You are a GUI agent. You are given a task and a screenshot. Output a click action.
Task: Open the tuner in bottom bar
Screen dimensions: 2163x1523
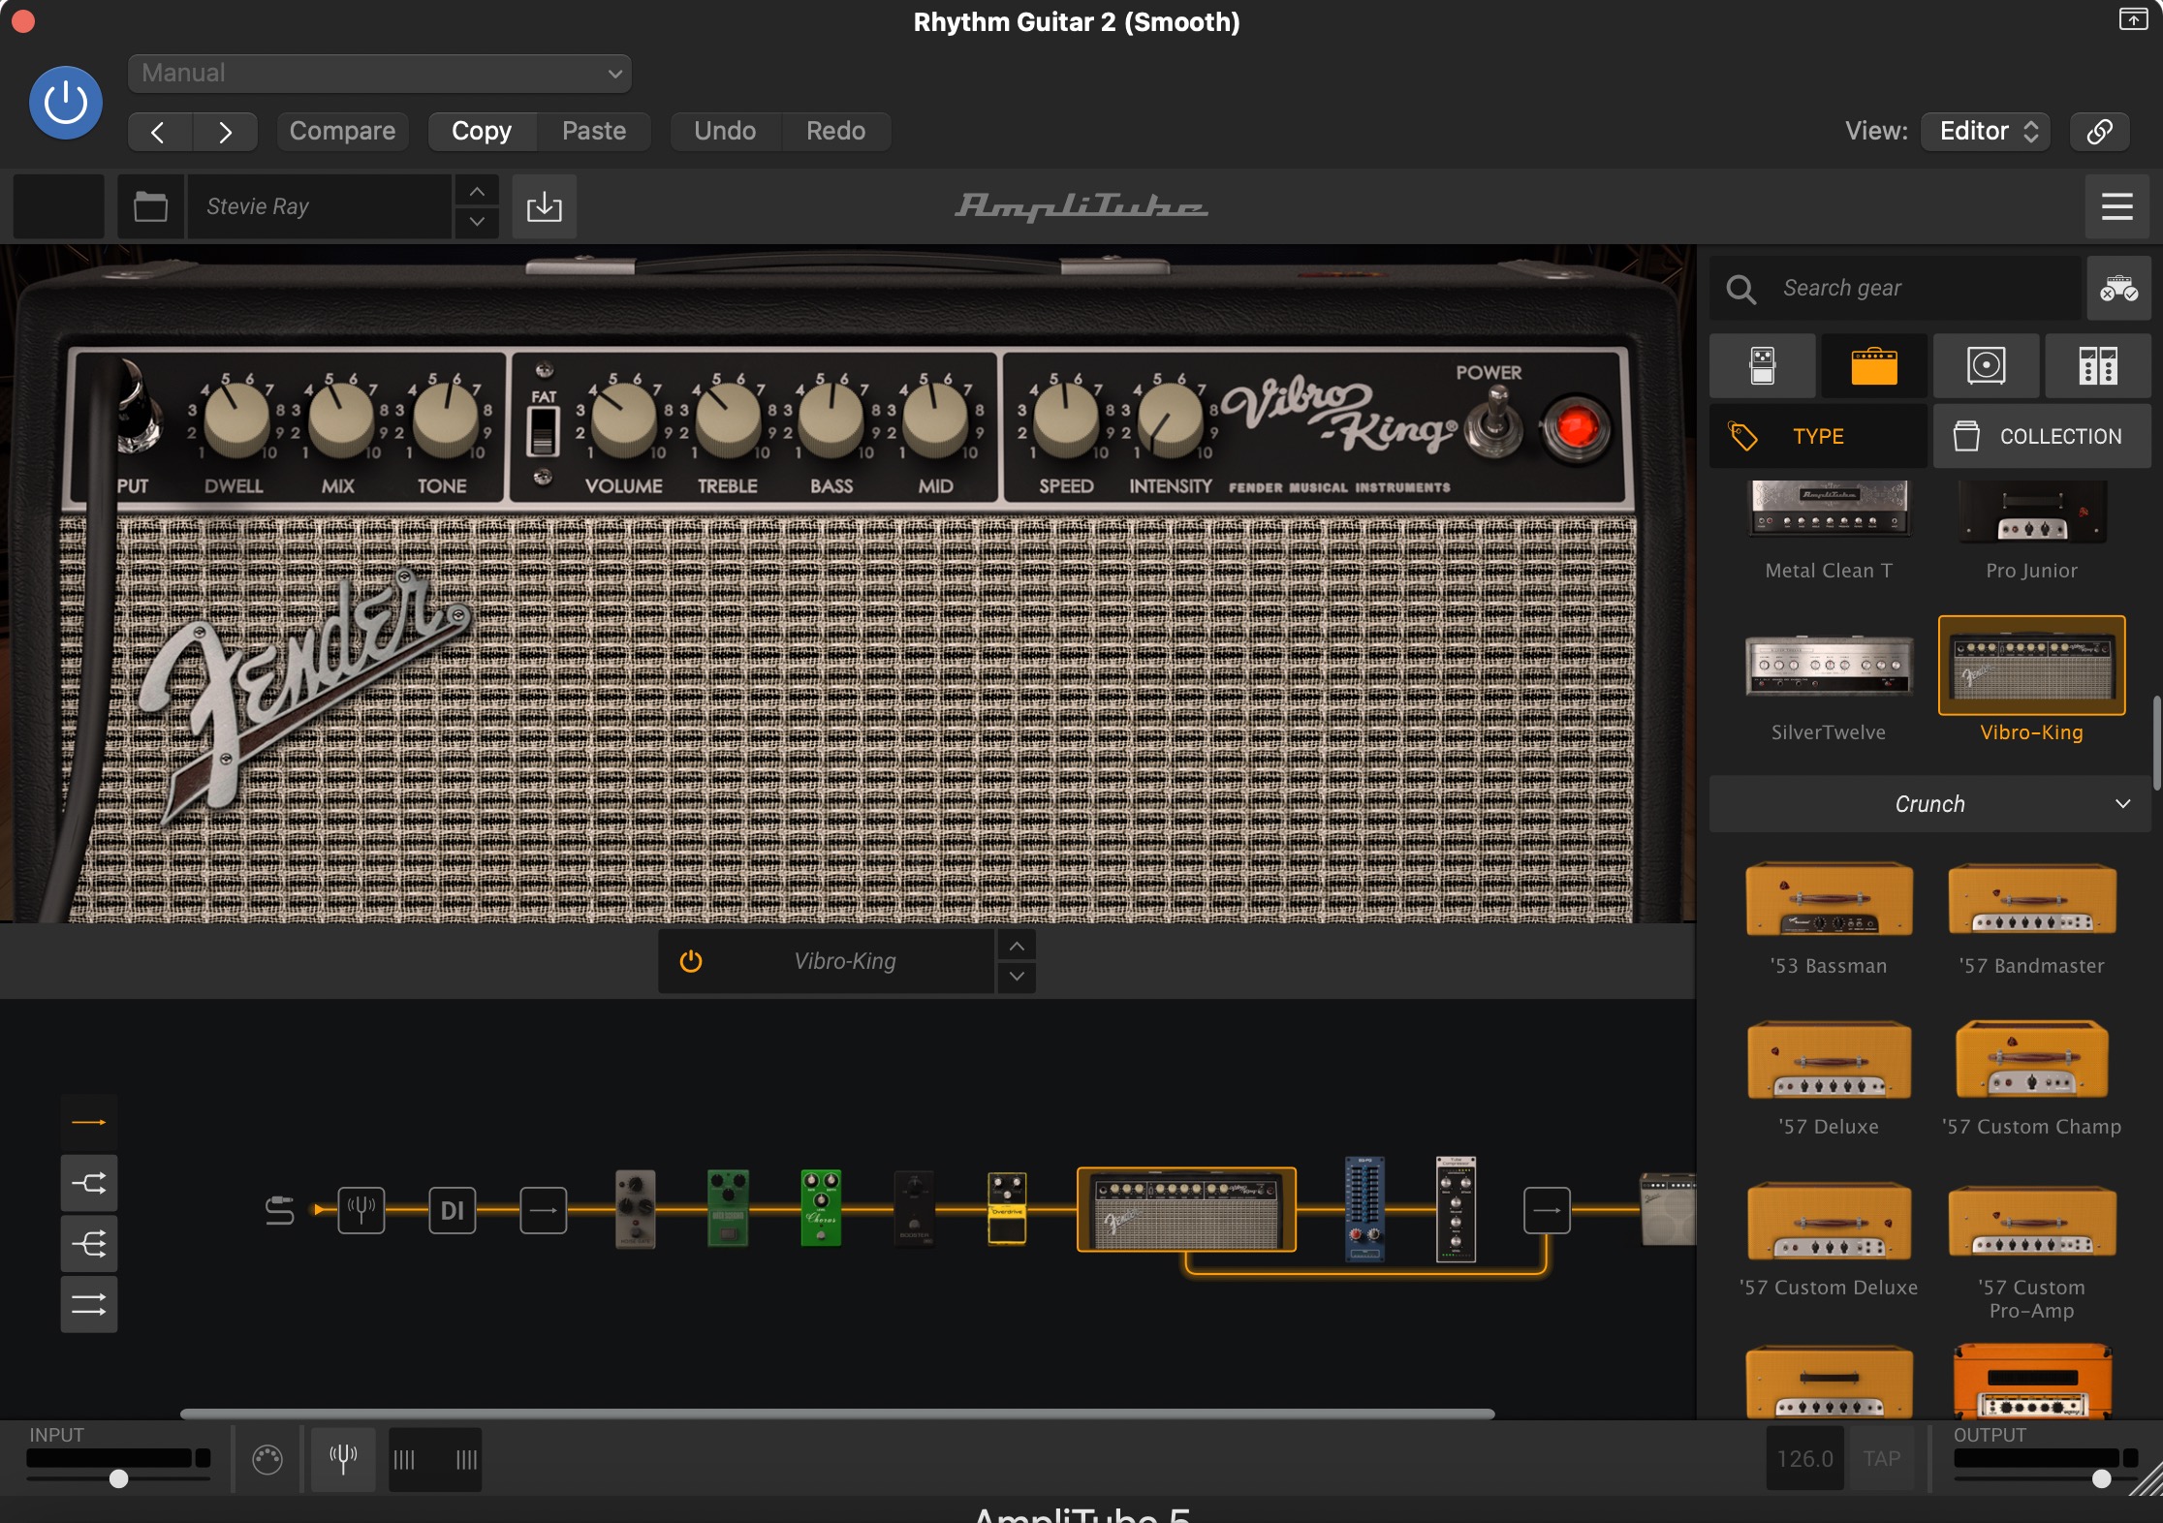click(x=343, y=1459)
